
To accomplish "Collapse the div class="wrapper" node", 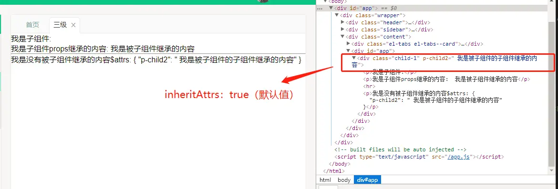I will [x=337, y=15].
